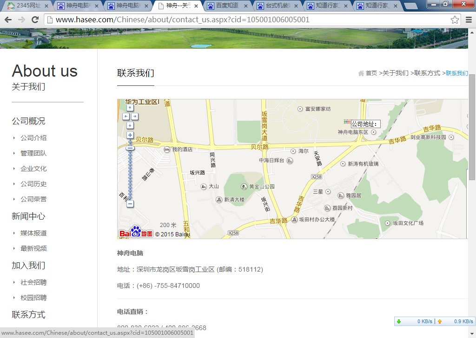Pan the map left with the arrow
The height and width of the screenshot is (338, 476).
coord(126,117)
